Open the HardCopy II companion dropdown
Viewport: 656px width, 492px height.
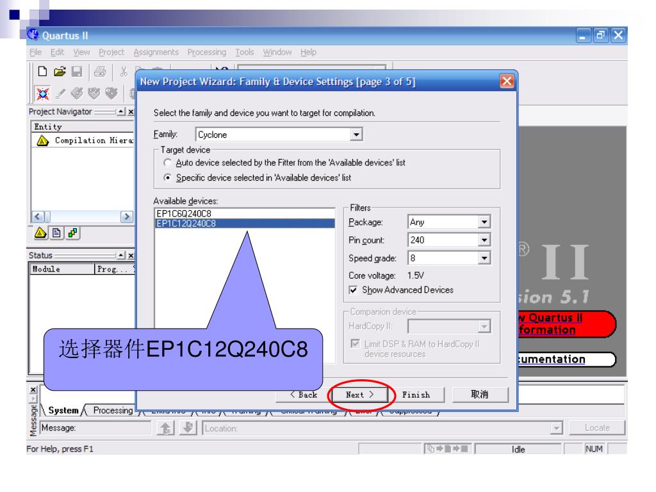point(484,326)
